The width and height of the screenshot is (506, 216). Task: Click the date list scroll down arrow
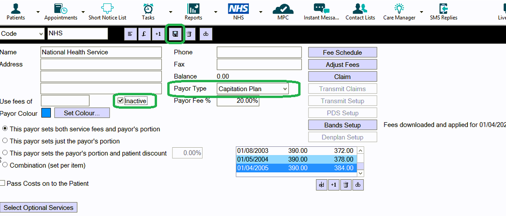tap(361, 173)
